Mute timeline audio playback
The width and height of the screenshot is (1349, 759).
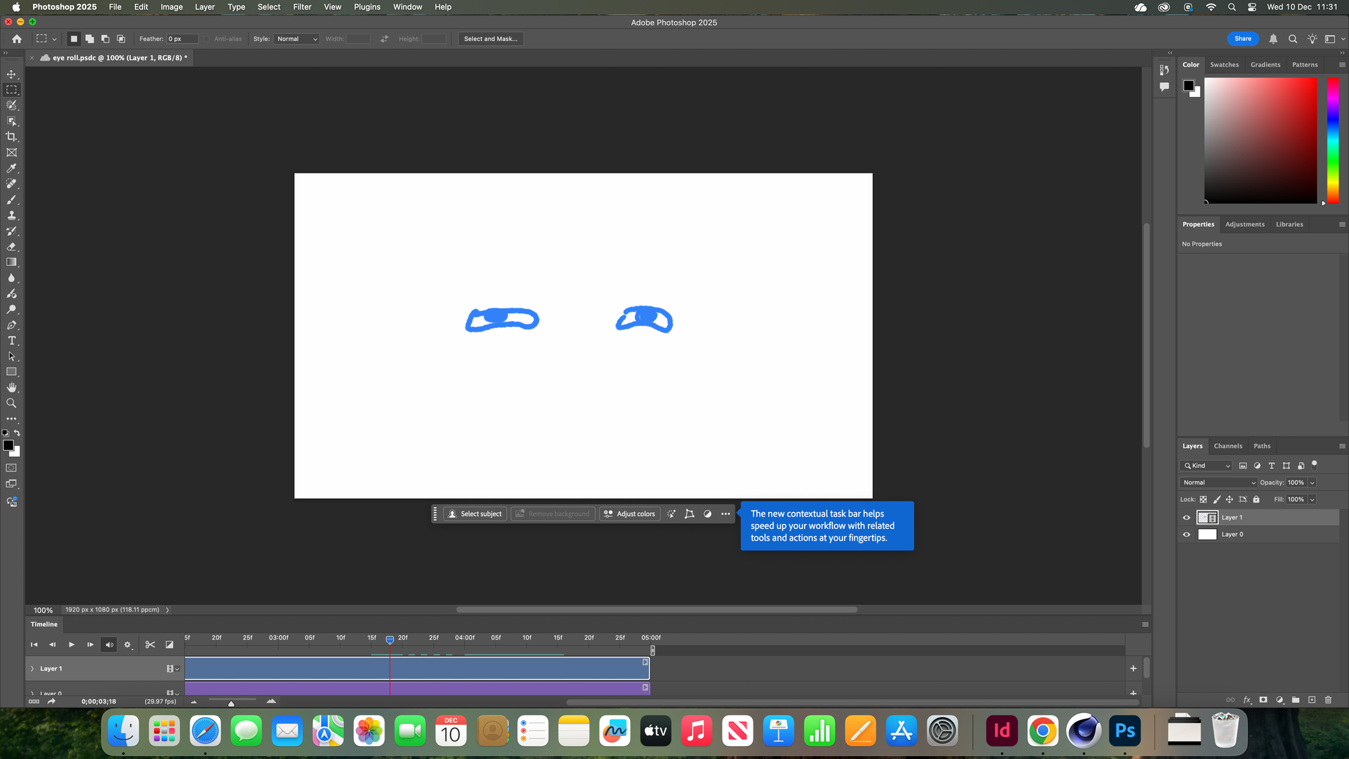(109, 644)
